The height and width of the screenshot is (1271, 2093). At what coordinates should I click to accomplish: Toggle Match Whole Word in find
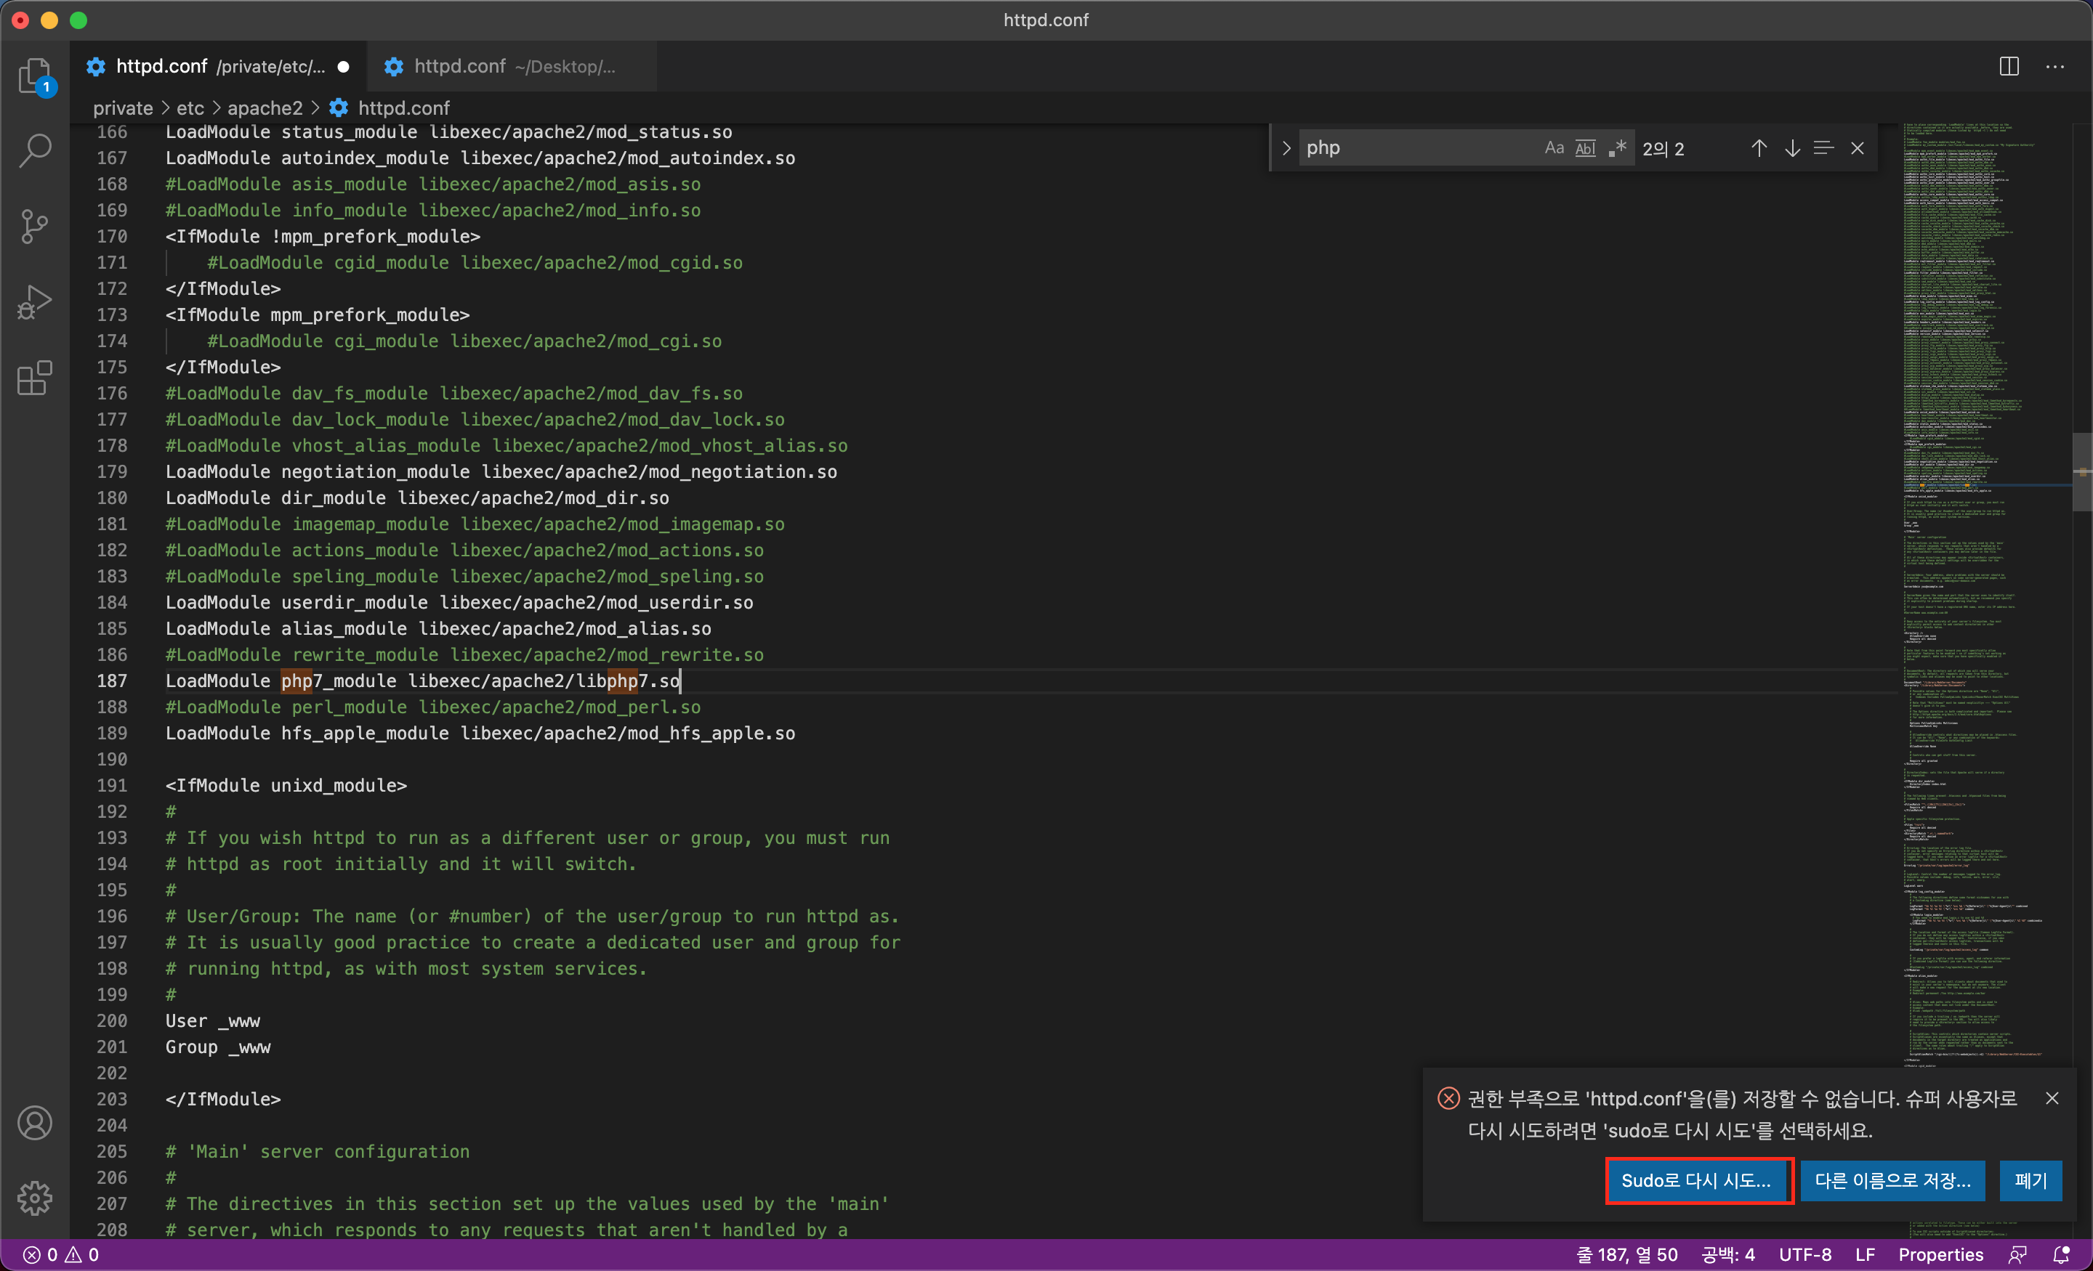1585,147
